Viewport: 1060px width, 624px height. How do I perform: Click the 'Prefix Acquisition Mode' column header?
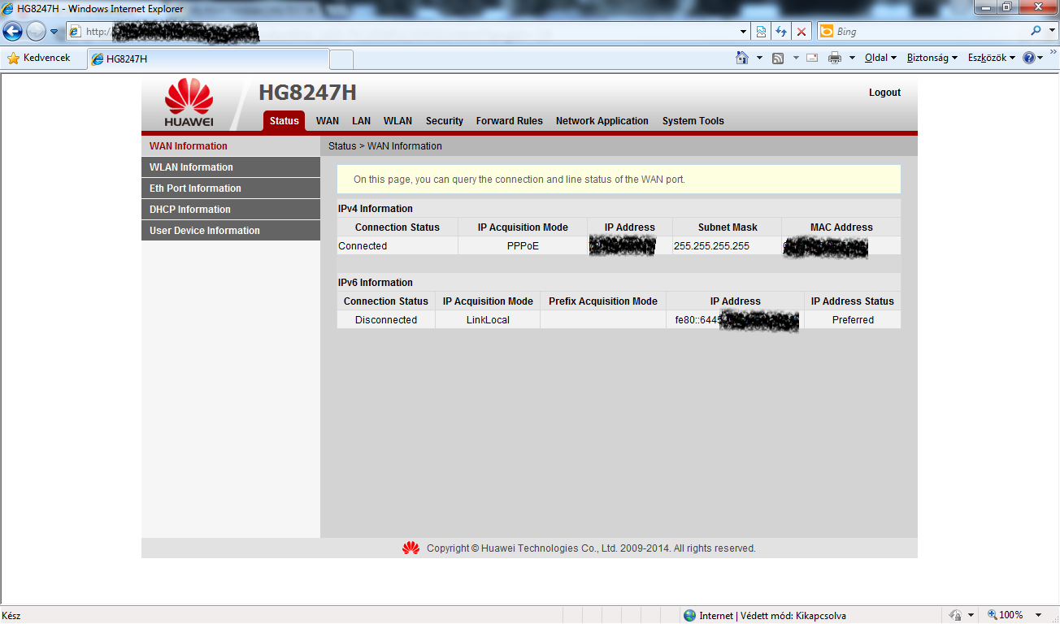coord(603,301)
